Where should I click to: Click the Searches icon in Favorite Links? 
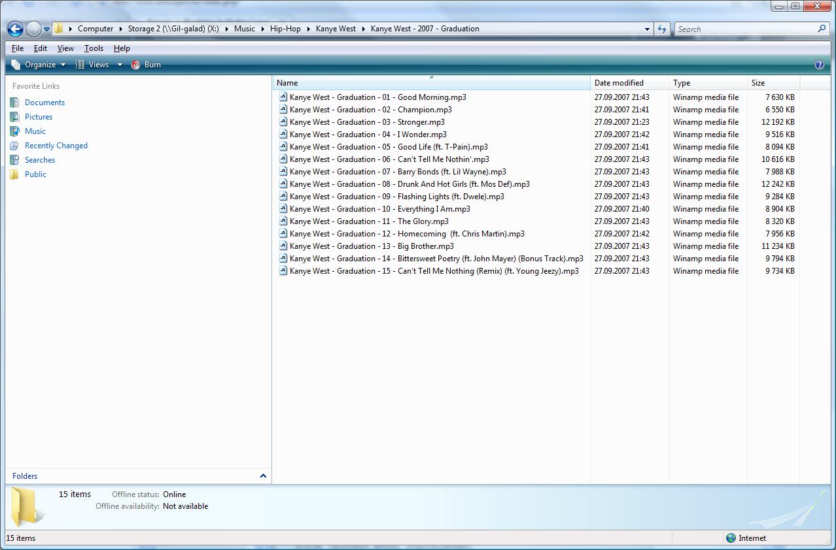tap(14, 160)
